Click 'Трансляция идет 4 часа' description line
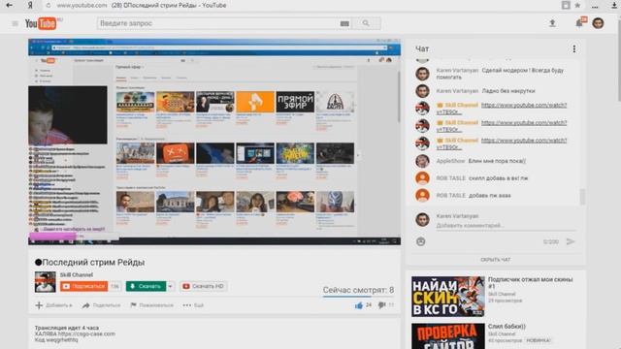This screenshot has height=349, width=621. (x=67, y=328)
